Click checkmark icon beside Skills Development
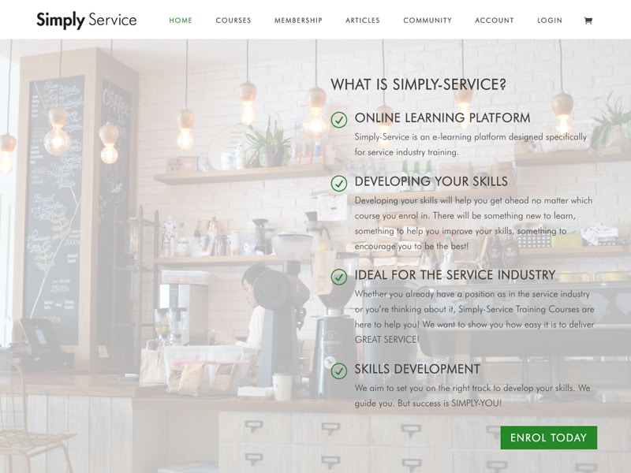 [x=339, y=371]
